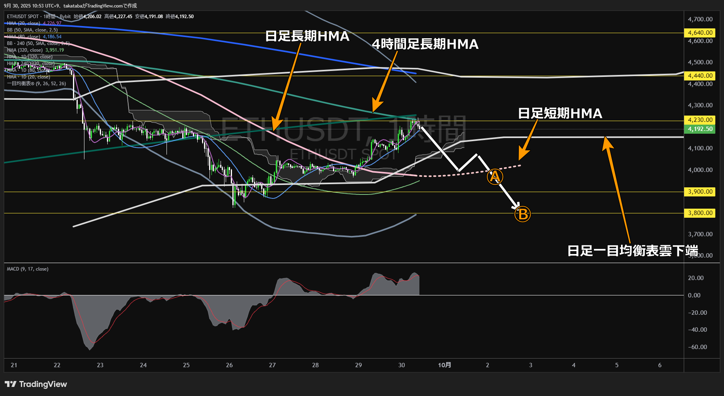The image size is (724, 396).
Task: Click date 29 on the time axis
Action: (358, 365)
